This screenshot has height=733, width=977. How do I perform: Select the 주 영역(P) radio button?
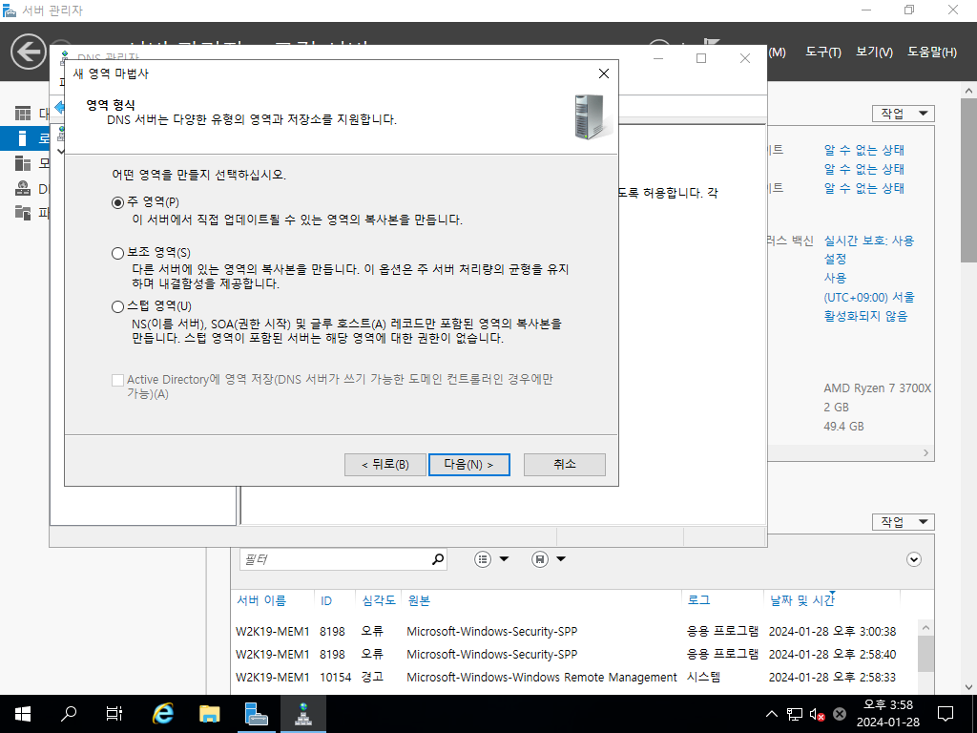(x=117, y=202)
